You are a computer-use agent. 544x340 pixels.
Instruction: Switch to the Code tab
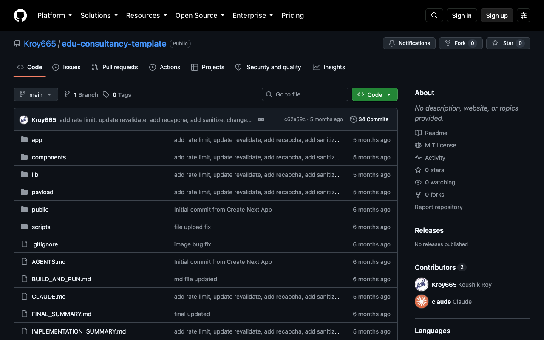pos(30,67)
